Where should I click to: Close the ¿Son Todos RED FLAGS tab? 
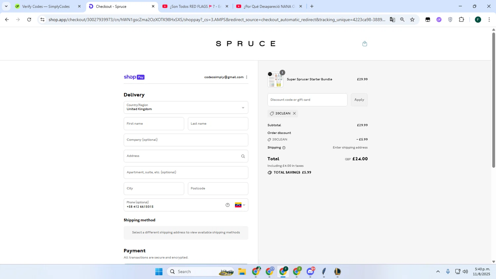(x=227, y=6)
